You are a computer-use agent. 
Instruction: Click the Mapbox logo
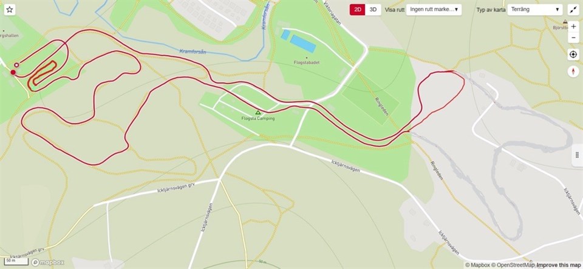tap(48, 262)
